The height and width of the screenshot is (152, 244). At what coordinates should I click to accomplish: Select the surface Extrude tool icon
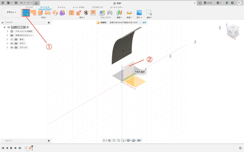(33, 13)
